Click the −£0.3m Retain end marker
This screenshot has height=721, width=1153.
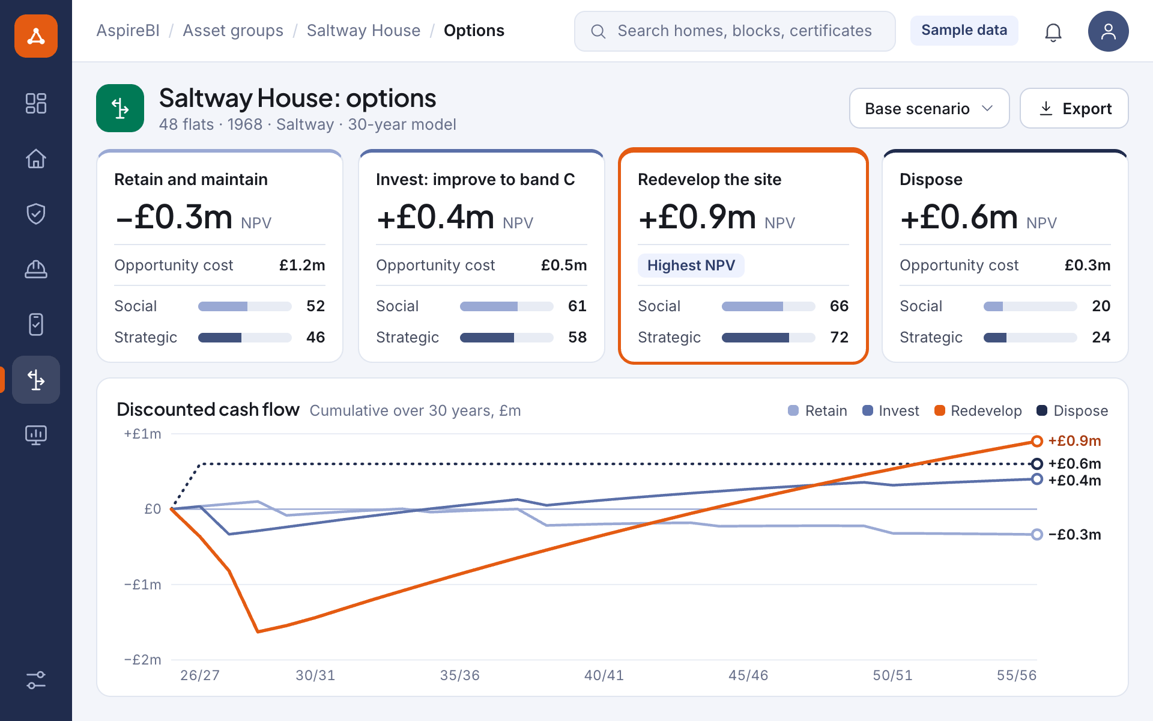tap(1036, 534)
